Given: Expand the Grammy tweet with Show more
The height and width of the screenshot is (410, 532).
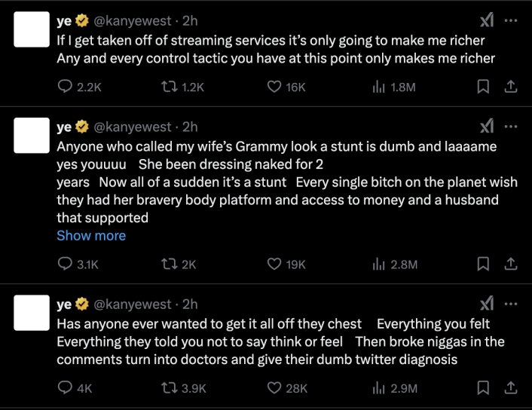Looking at the screenshot, I should point(91,236).
